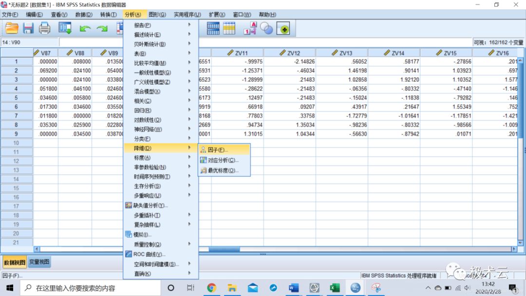Select the ZV13 column header
The height and width of the screenshot is (296, 526).
point(342,53)
